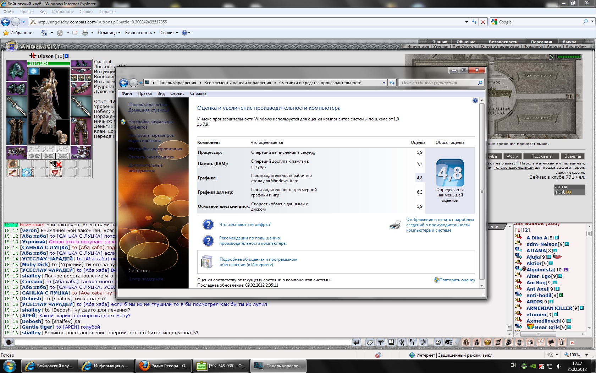Image resolution: width=596 pixels, height=373 pixels.
Task: Click 'Настройка электропитания' sidebar link
Action: pos(155,149)
